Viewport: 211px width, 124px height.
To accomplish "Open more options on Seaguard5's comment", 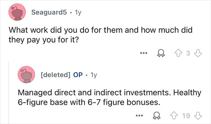I will click(x=143, y=54).
